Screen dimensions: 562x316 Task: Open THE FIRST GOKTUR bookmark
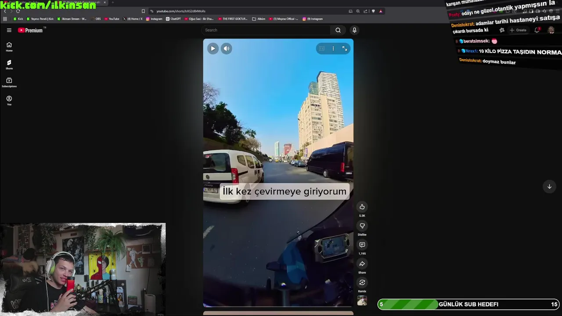233,19
